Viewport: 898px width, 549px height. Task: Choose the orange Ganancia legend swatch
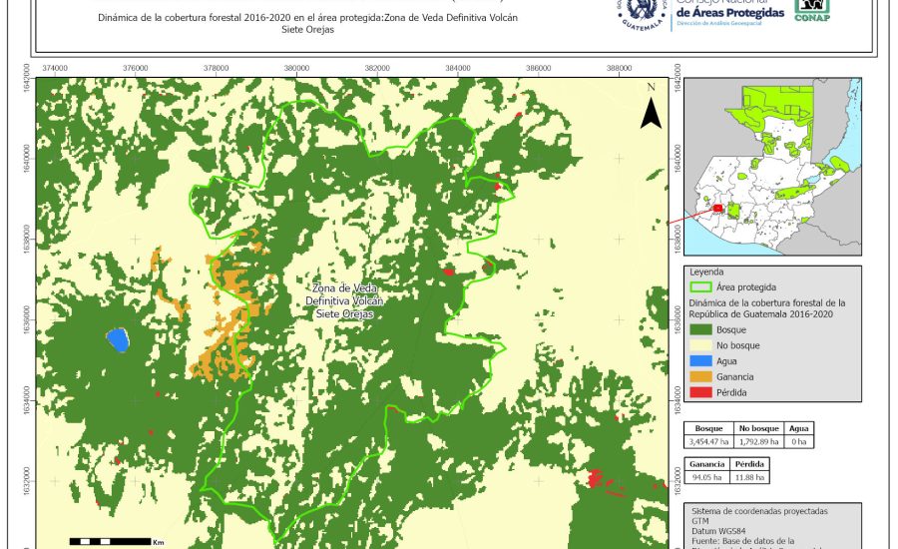click(703, 377)
